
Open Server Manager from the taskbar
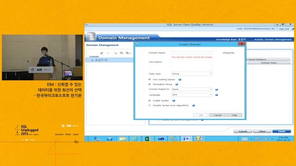click(97, 139)
